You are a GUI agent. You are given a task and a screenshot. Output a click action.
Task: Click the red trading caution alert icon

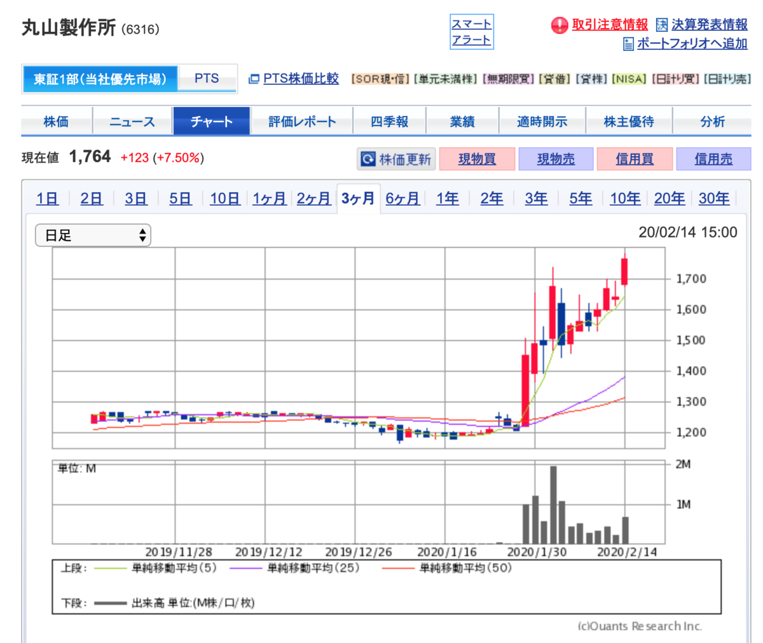point(559,25)
